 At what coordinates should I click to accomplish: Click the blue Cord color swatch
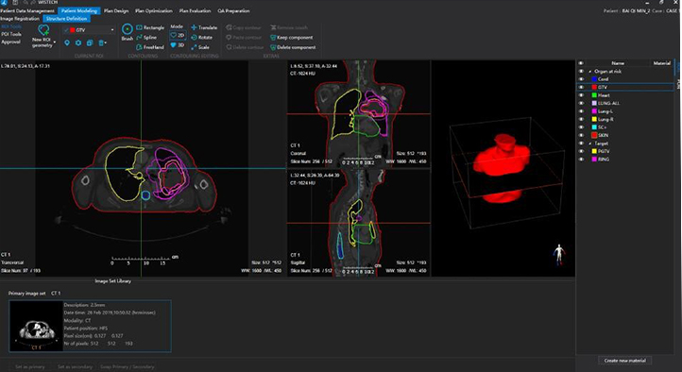(594, 79)
